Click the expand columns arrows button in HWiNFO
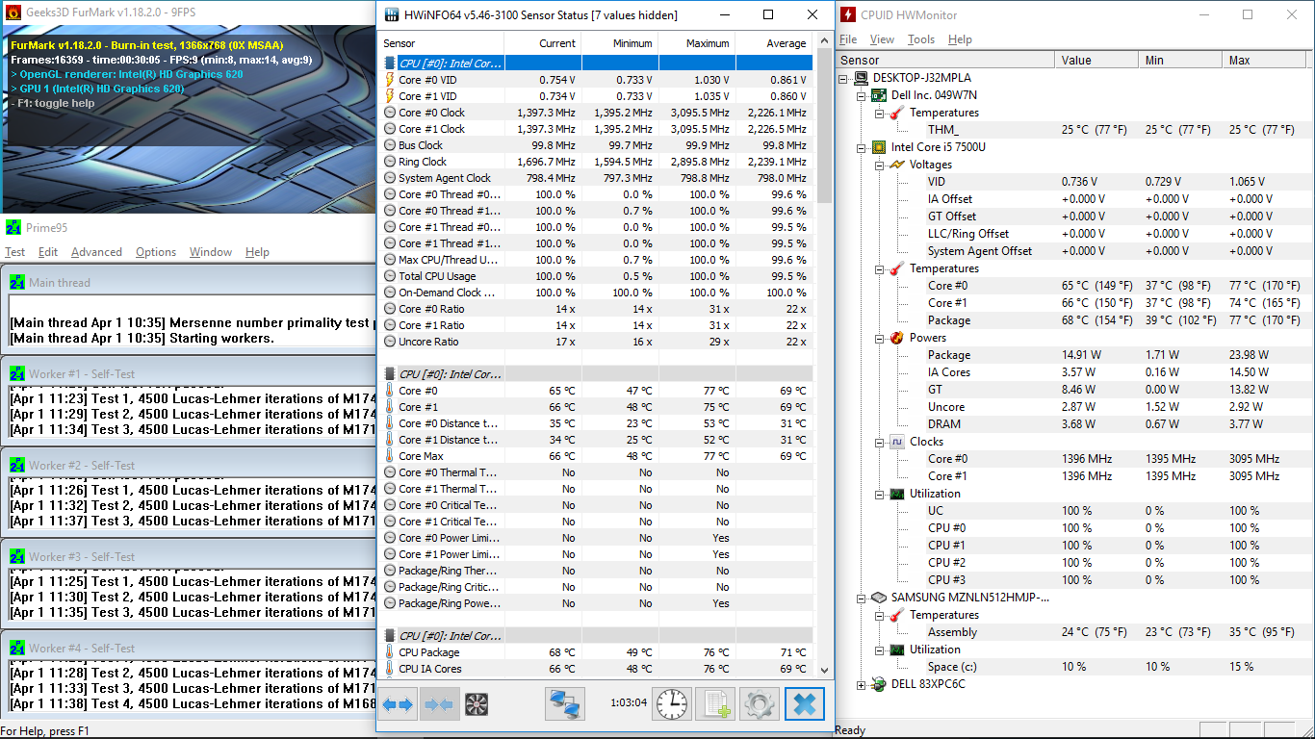The height and width of the screenshot is (739, 1315). click(398, 704)
